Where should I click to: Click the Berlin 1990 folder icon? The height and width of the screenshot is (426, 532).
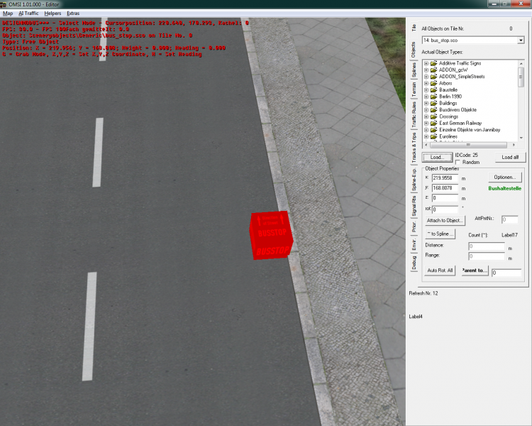pos(433,97)
